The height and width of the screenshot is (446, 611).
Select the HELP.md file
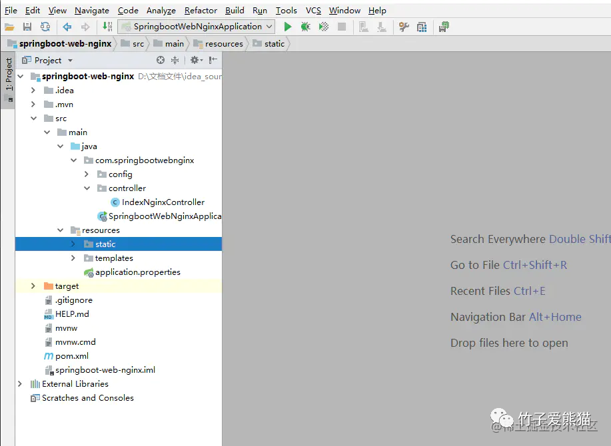pyautogui.click(x=67, y=314)
